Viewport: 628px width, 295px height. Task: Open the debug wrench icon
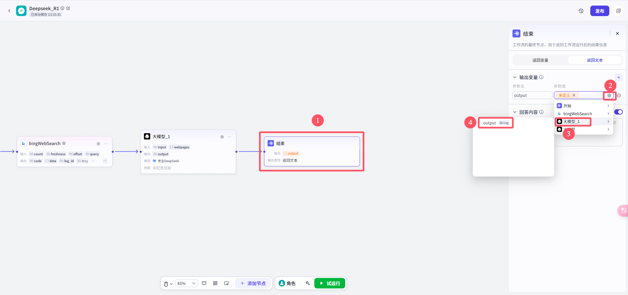[308, 283]
